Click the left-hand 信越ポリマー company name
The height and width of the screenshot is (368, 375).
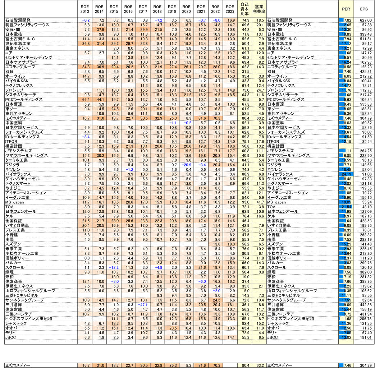[17, 258]
